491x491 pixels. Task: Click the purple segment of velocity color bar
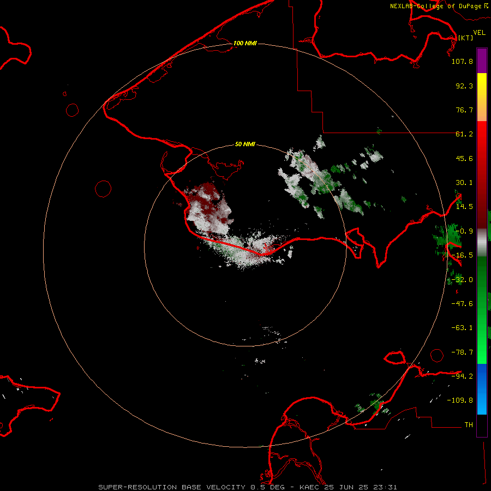click(482, 61)
